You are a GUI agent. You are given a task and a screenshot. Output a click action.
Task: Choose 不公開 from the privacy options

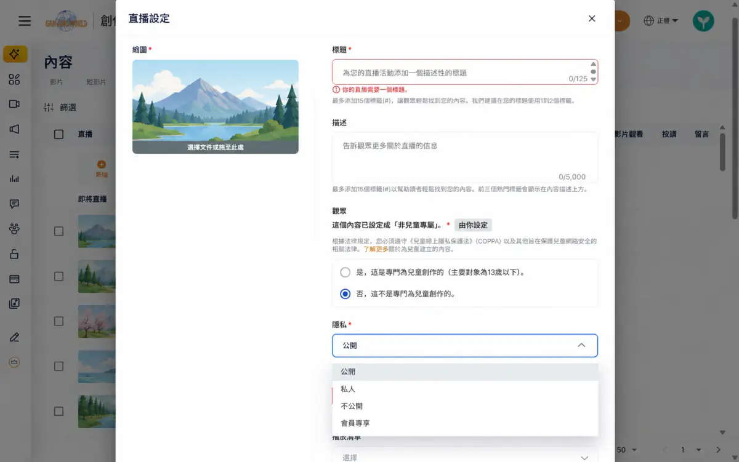pos(465,407)
